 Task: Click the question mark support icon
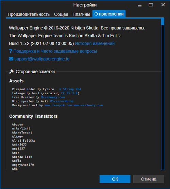pos(11,51)
